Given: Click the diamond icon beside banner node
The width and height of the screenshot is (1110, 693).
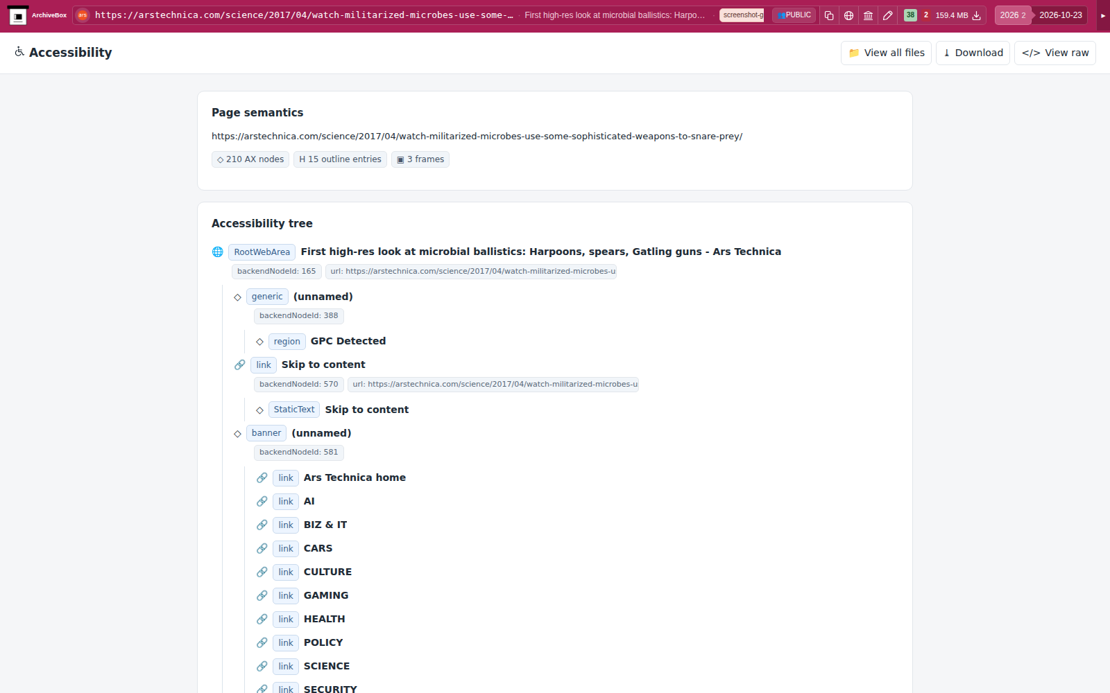Looking at the screenshot, I should tap(237, 434).
